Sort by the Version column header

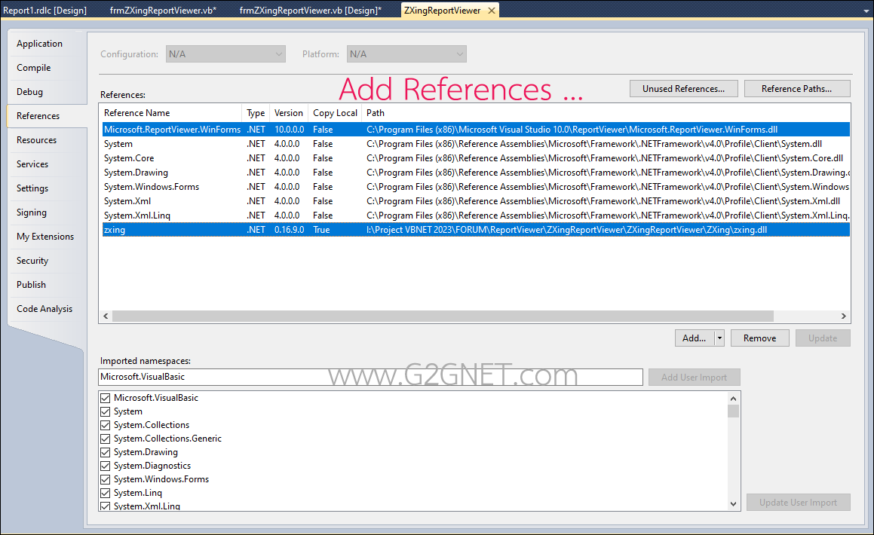289,113
